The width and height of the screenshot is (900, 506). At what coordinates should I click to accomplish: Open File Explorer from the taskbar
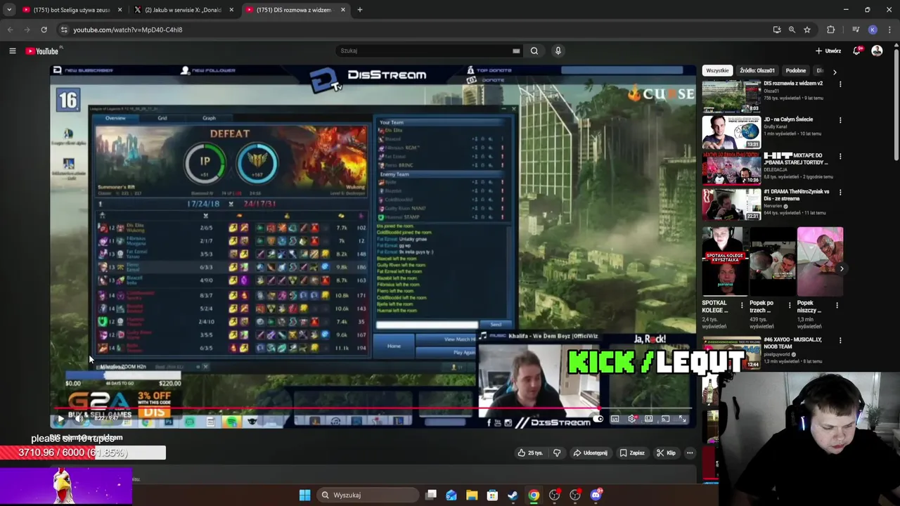[472, 495]
